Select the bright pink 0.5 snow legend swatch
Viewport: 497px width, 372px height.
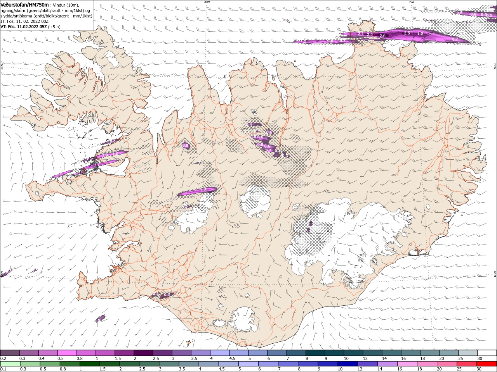click(67, 353)
